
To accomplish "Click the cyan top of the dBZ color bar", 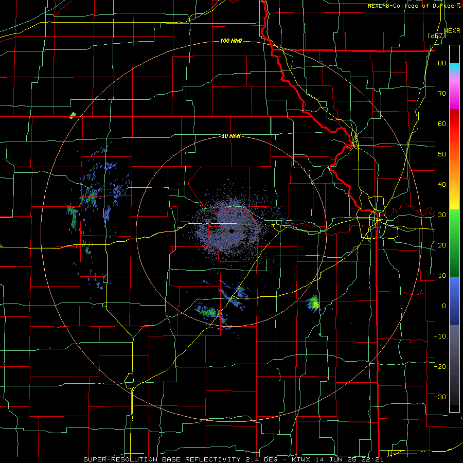I will coord(454,67).
